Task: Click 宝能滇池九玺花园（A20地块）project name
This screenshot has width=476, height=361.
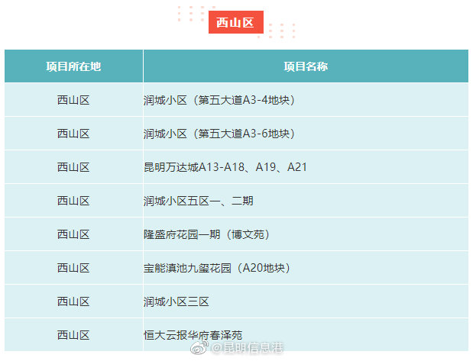Action: click(x=217, y=268)
